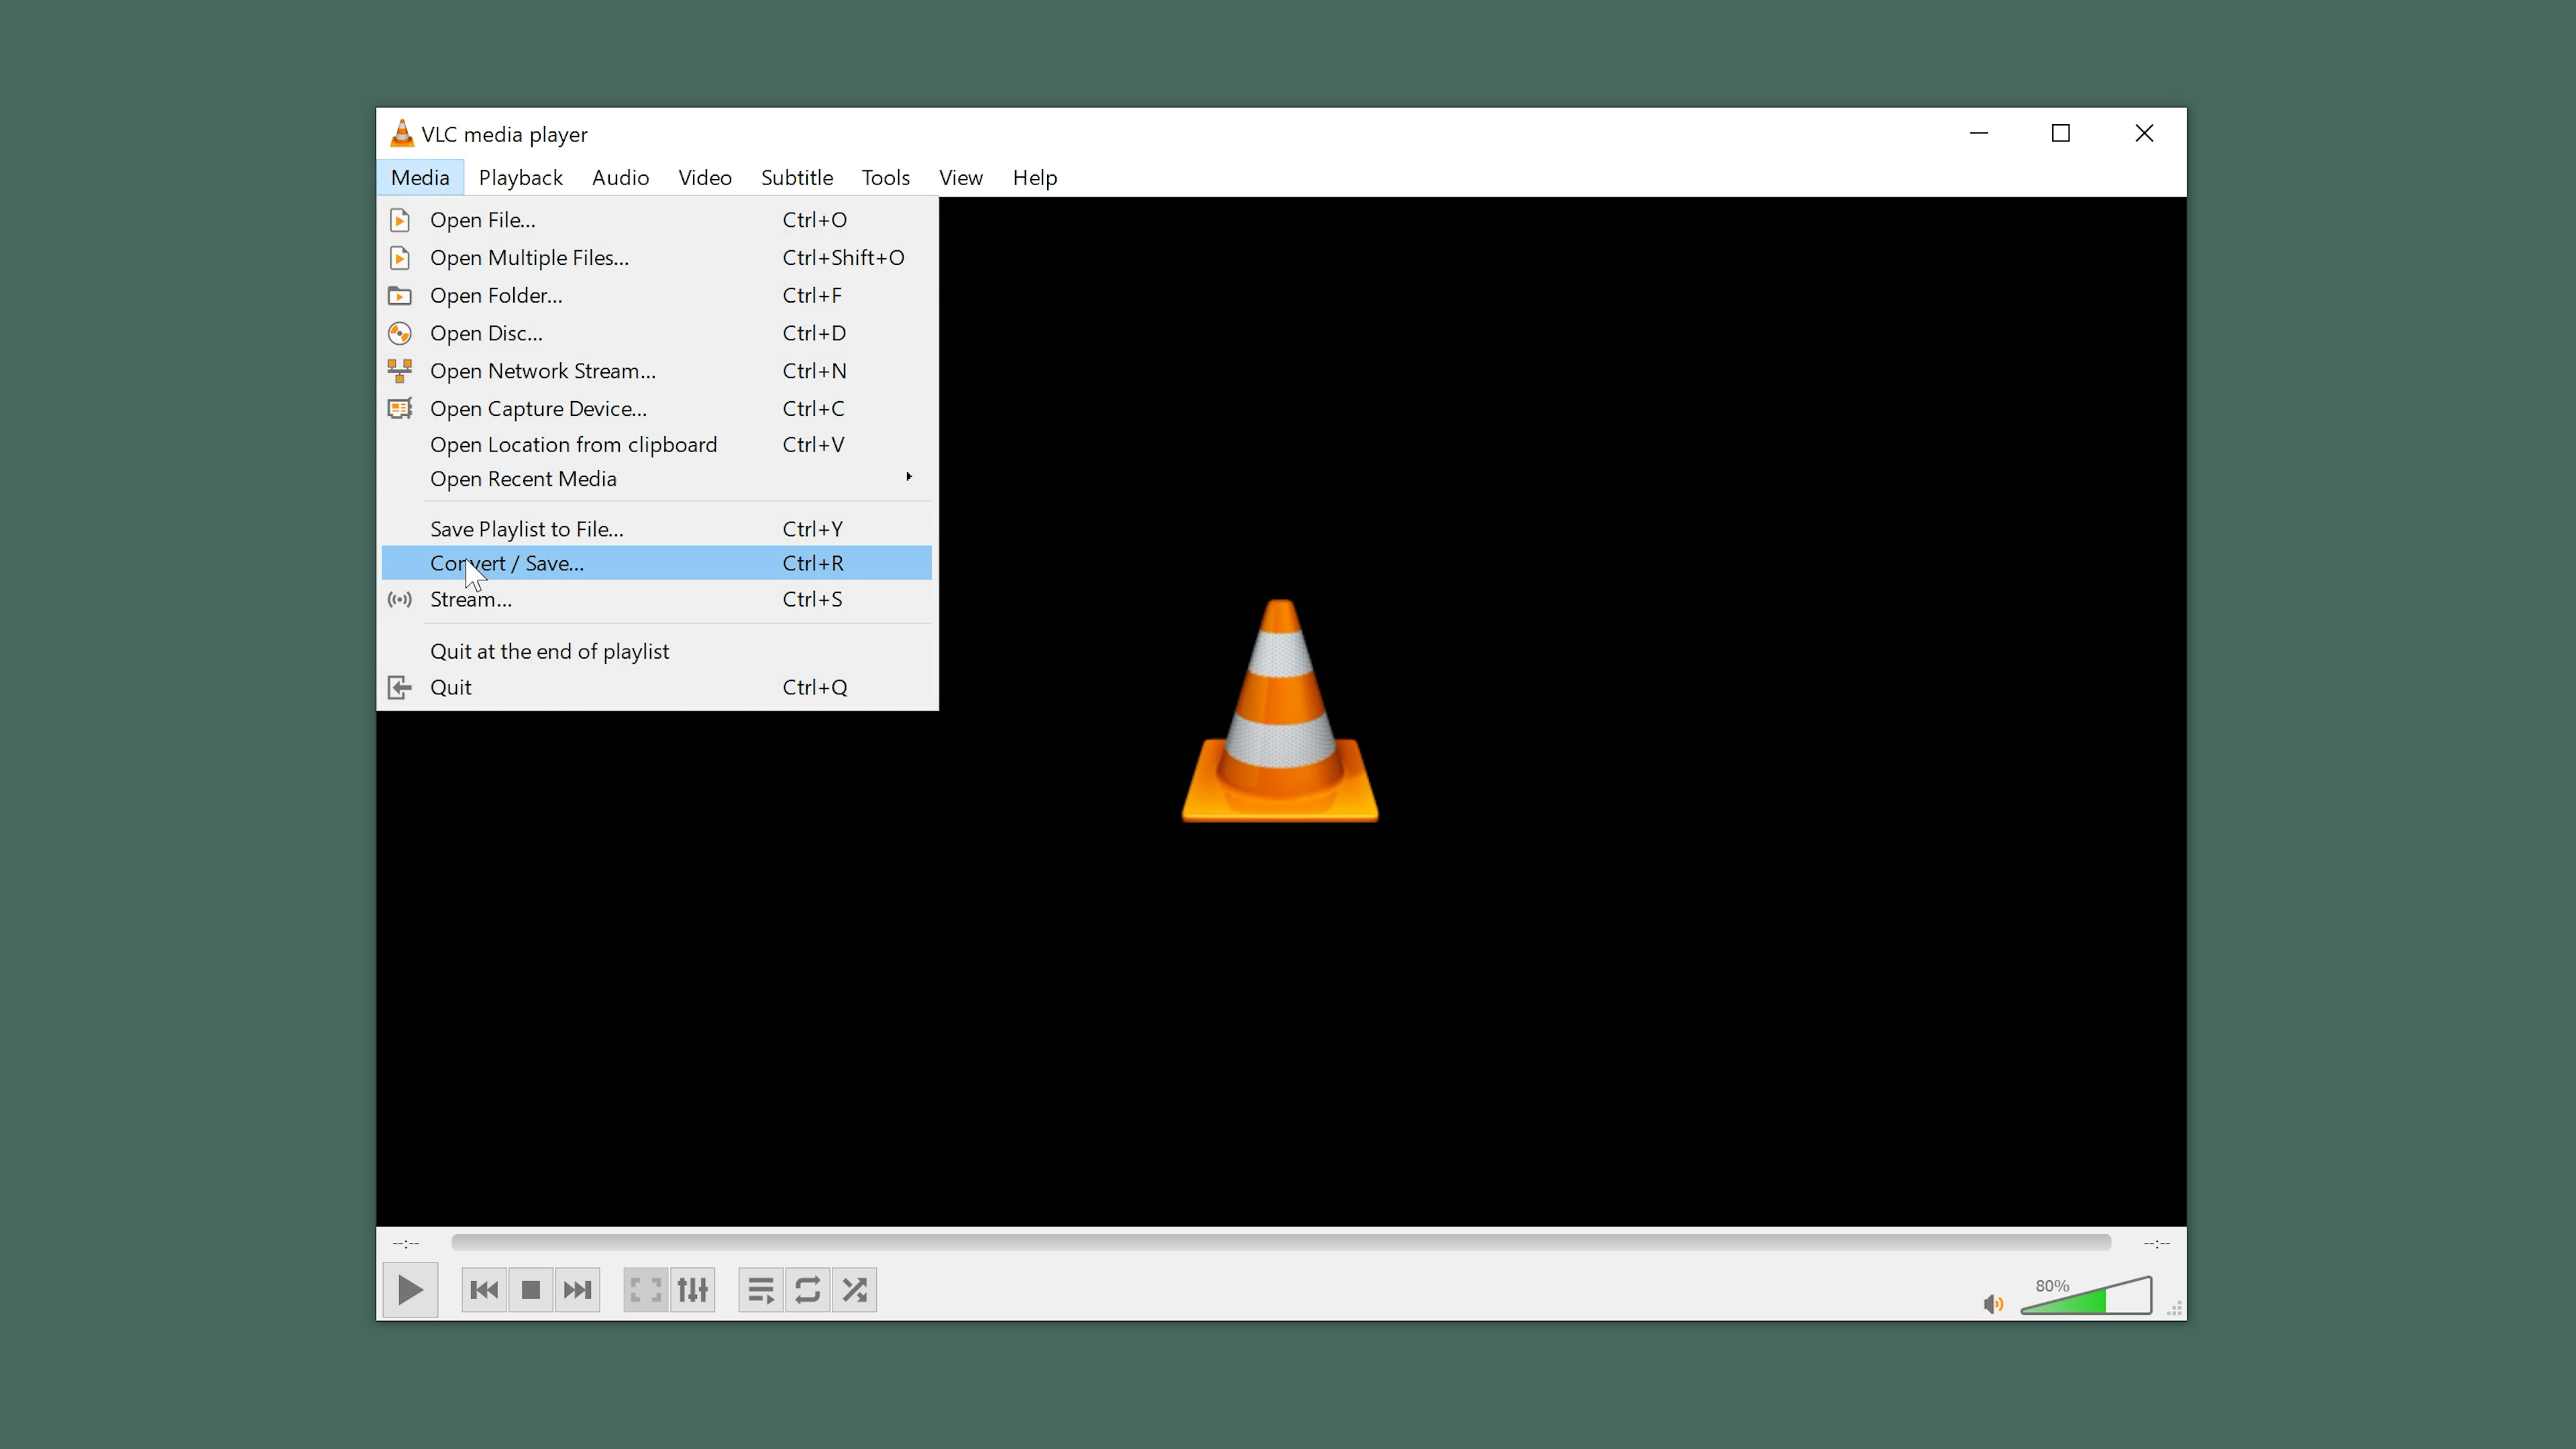Mute audio via speaker icon
The width and height of the screenshot is (2576, 1449).
coord(1993,1304)
